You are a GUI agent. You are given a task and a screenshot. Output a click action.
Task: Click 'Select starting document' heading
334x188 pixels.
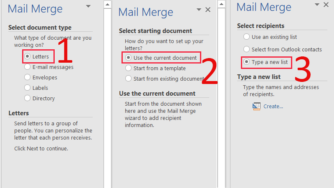155,31
